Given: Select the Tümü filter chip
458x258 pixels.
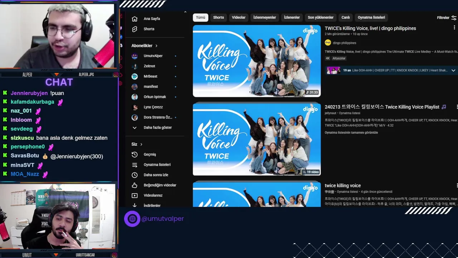Looking at the screenshot, I should pyautogui.click(x=200, y=18).
